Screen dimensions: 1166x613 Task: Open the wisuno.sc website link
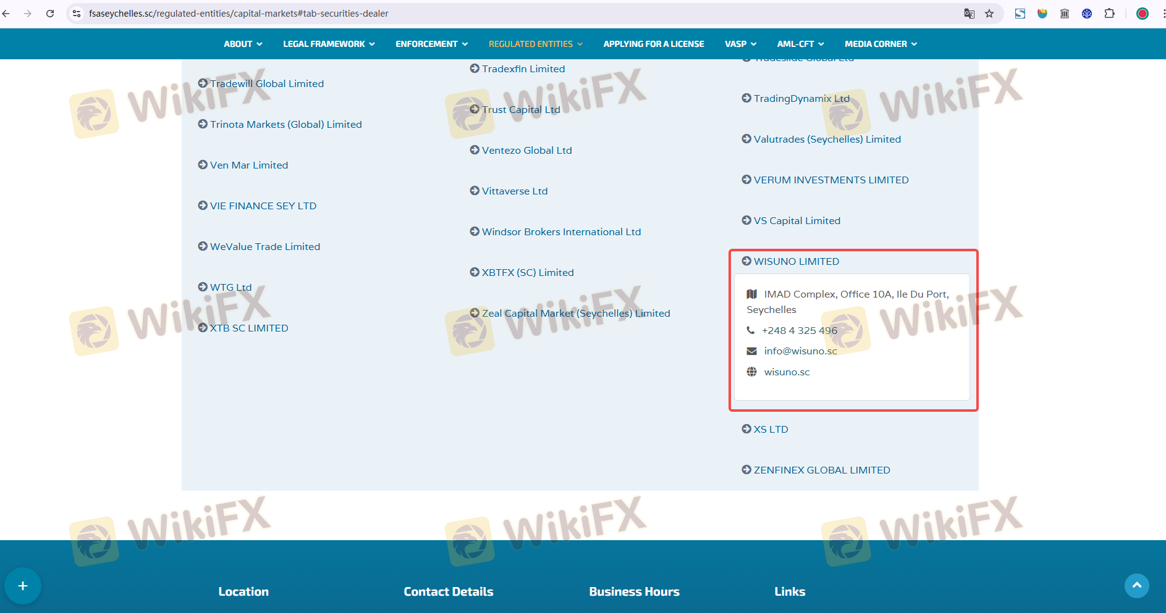(x=787, y=372)
